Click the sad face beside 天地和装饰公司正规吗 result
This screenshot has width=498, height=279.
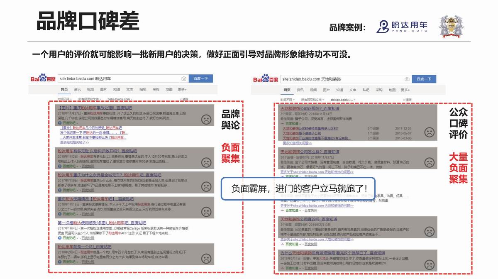tap(429, 132)
